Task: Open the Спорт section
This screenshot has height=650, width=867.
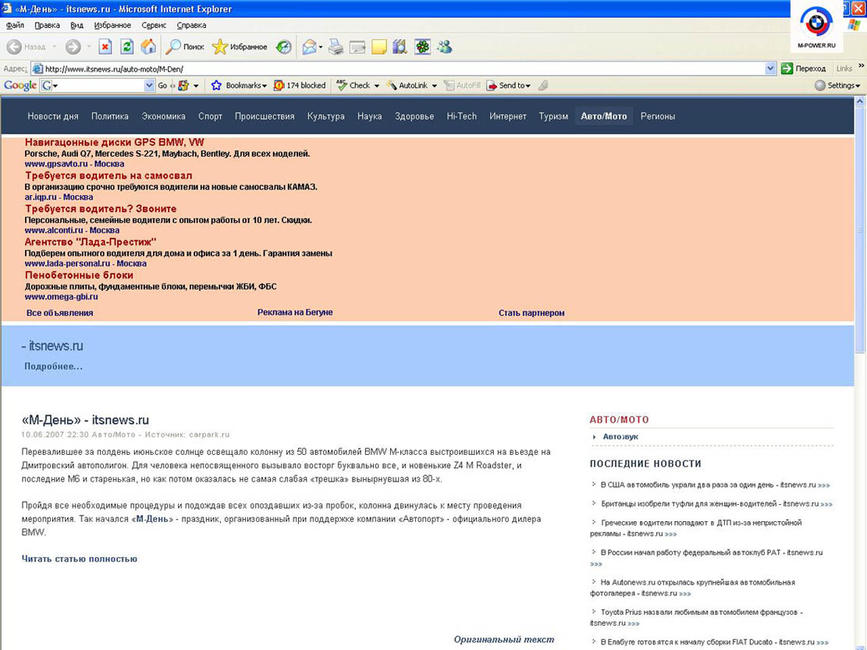Action: tap(210, 116)
